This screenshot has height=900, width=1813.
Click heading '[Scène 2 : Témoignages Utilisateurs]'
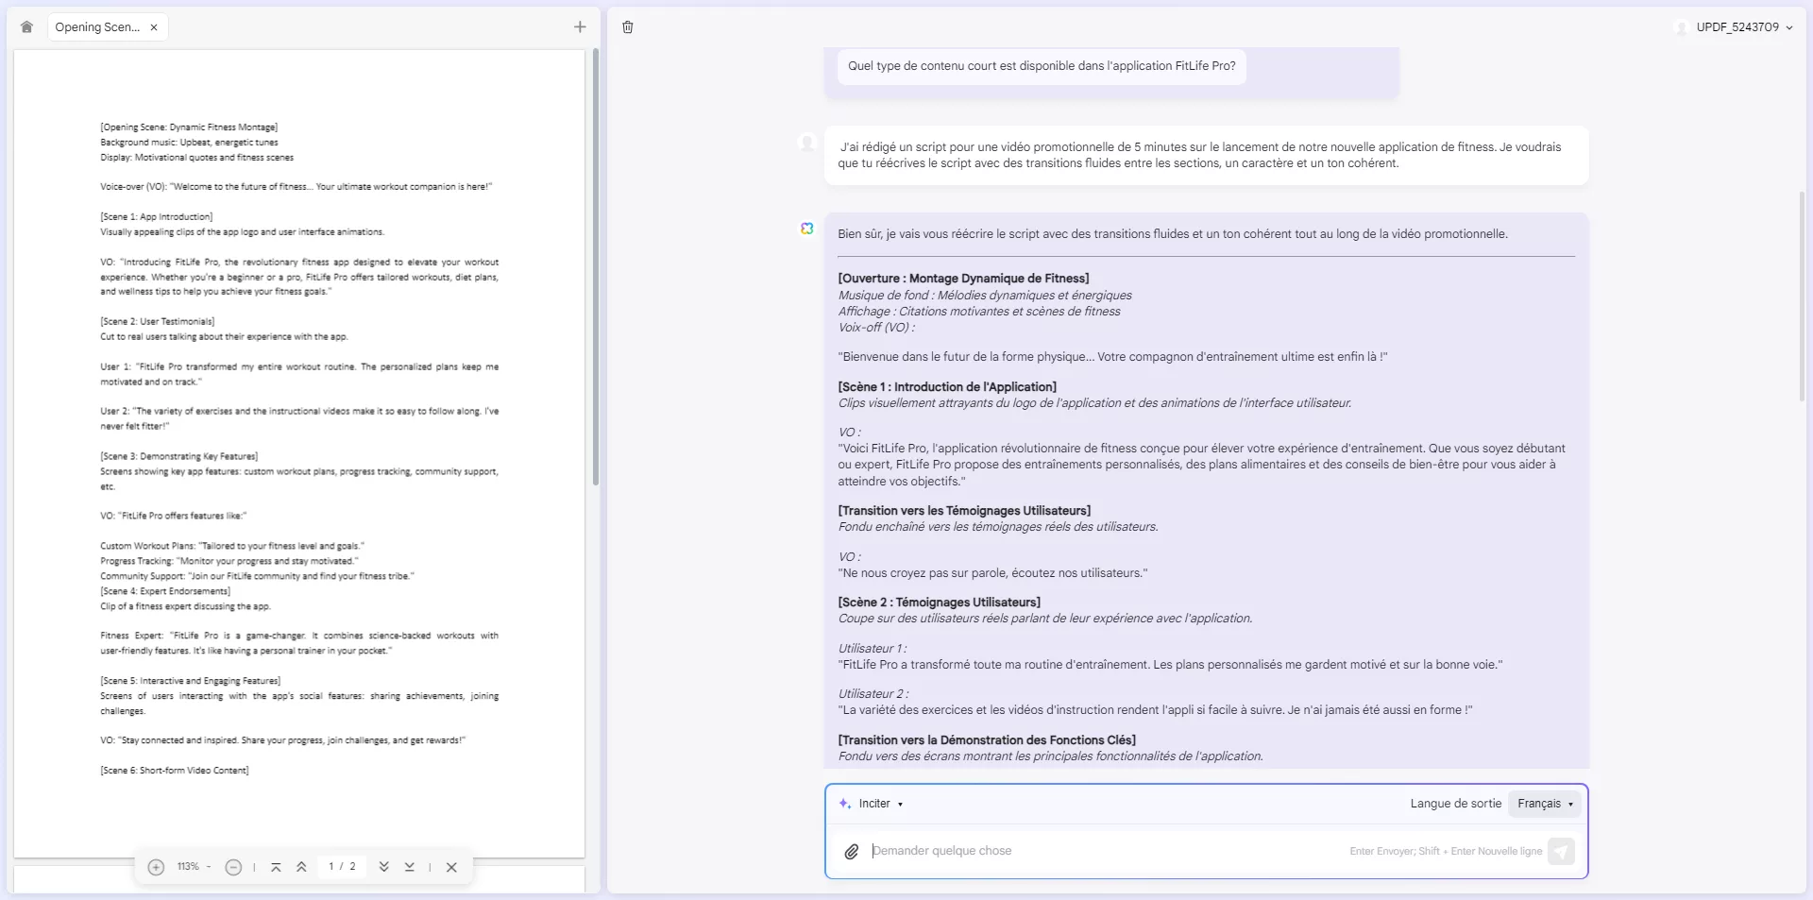coord(940,603)
